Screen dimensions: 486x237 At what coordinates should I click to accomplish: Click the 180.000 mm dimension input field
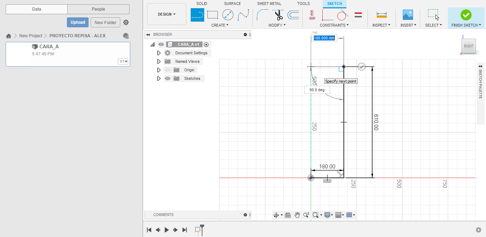(324, 38)
